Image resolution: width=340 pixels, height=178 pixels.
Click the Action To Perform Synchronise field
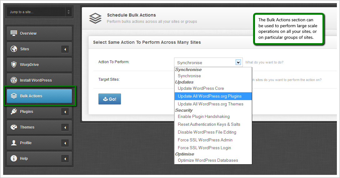coord(208,63)
